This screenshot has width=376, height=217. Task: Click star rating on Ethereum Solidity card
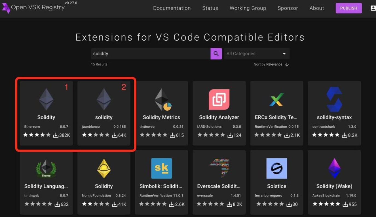tap(37, 135)
